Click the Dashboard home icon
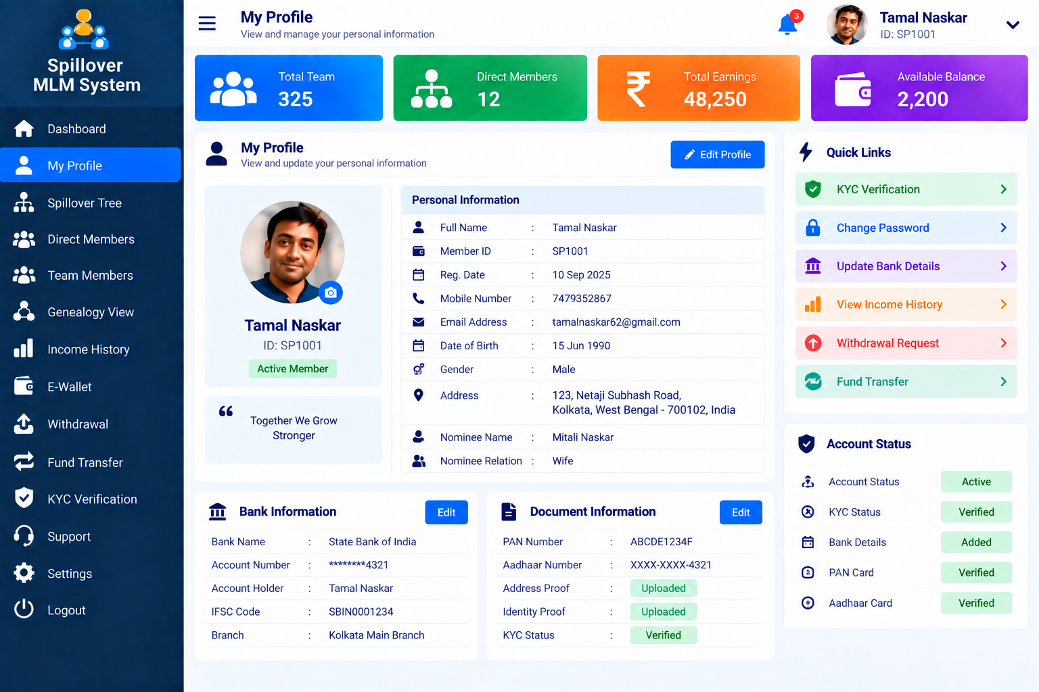Screen dimensions: 1039x692 [24, 128]
